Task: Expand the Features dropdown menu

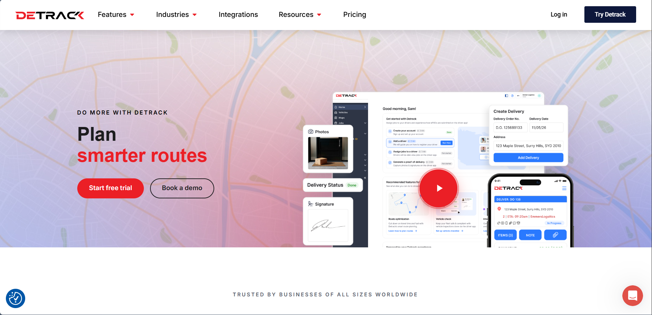Action: (116, 14)
